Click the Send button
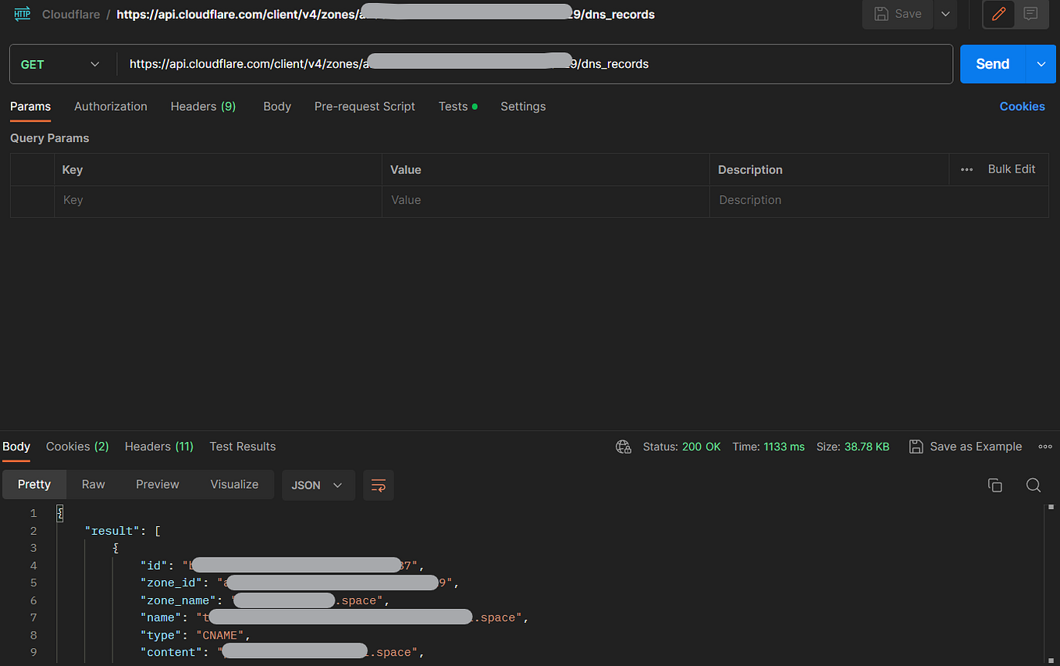This screenshot has height=666, width=1060. tap(991, 64)
